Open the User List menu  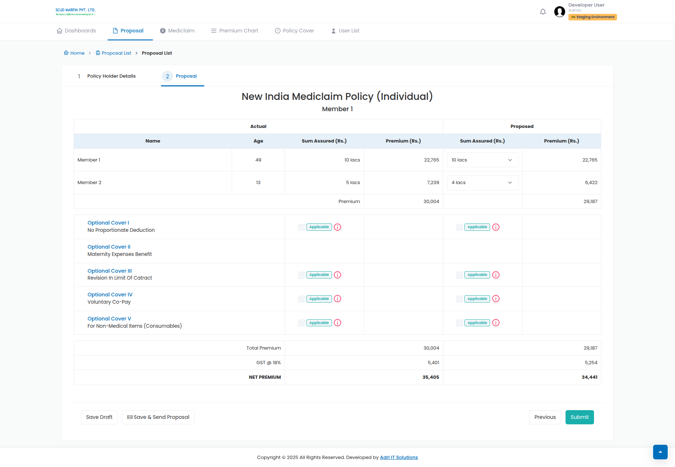[345, 31]
